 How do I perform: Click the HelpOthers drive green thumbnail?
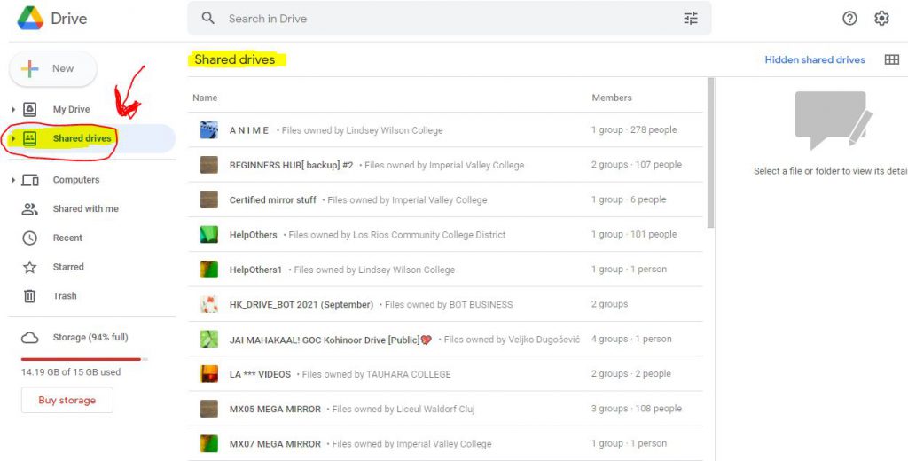point(209,235)
